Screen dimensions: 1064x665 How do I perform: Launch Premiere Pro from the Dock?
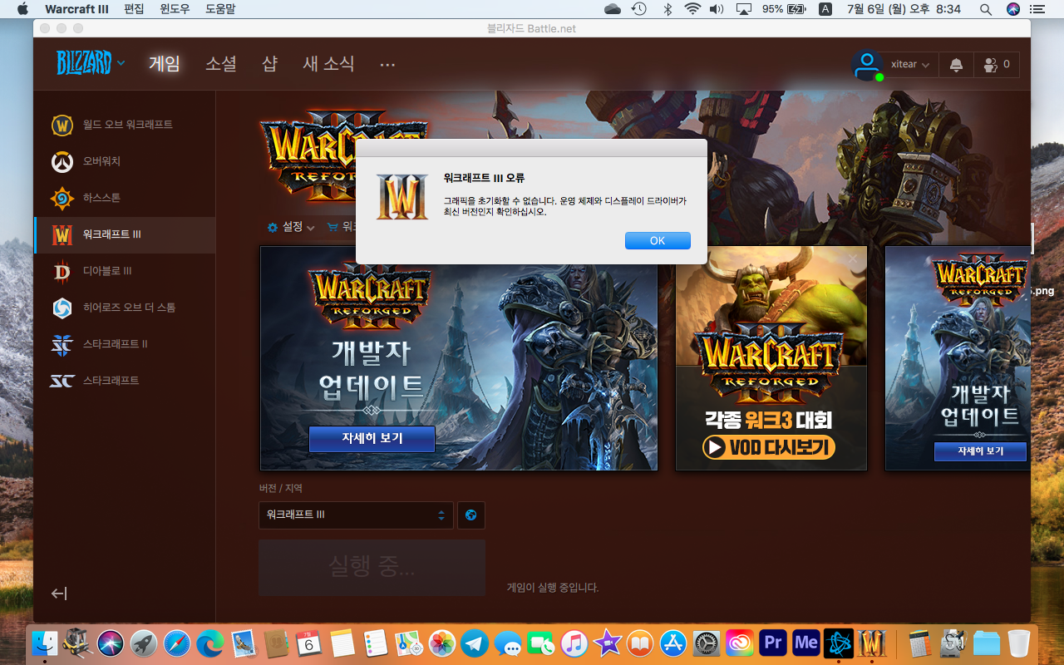coord(773,643)
